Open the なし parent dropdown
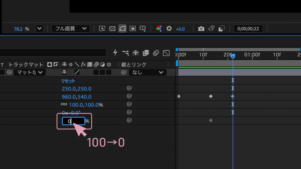Image resolution: width=301 pixels, height=169 pixels. 148,72
